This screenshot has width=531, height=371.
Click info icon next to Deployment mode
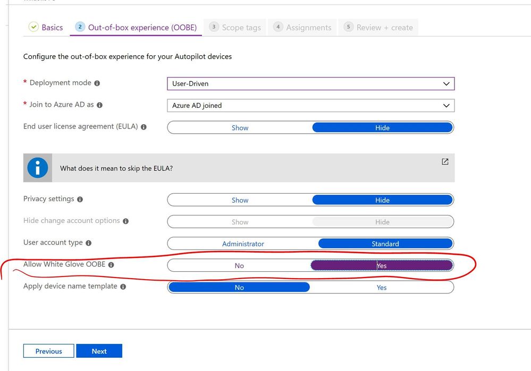[x=97, y=83]
